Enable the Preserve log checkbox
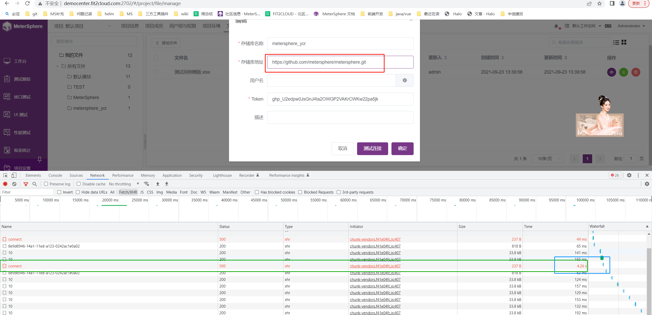 46,184
